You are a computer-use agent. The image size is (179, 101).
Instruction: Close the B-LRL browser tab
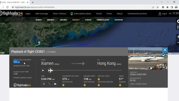27,2
